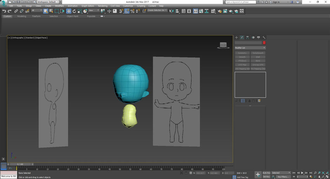Open the selection filter All dropdown

pos(37,11)
